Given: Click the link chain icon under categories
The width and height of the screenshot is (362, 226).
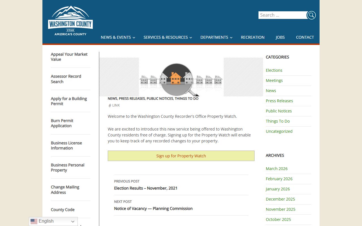Looking at the screenshot, I should point(110,105).
